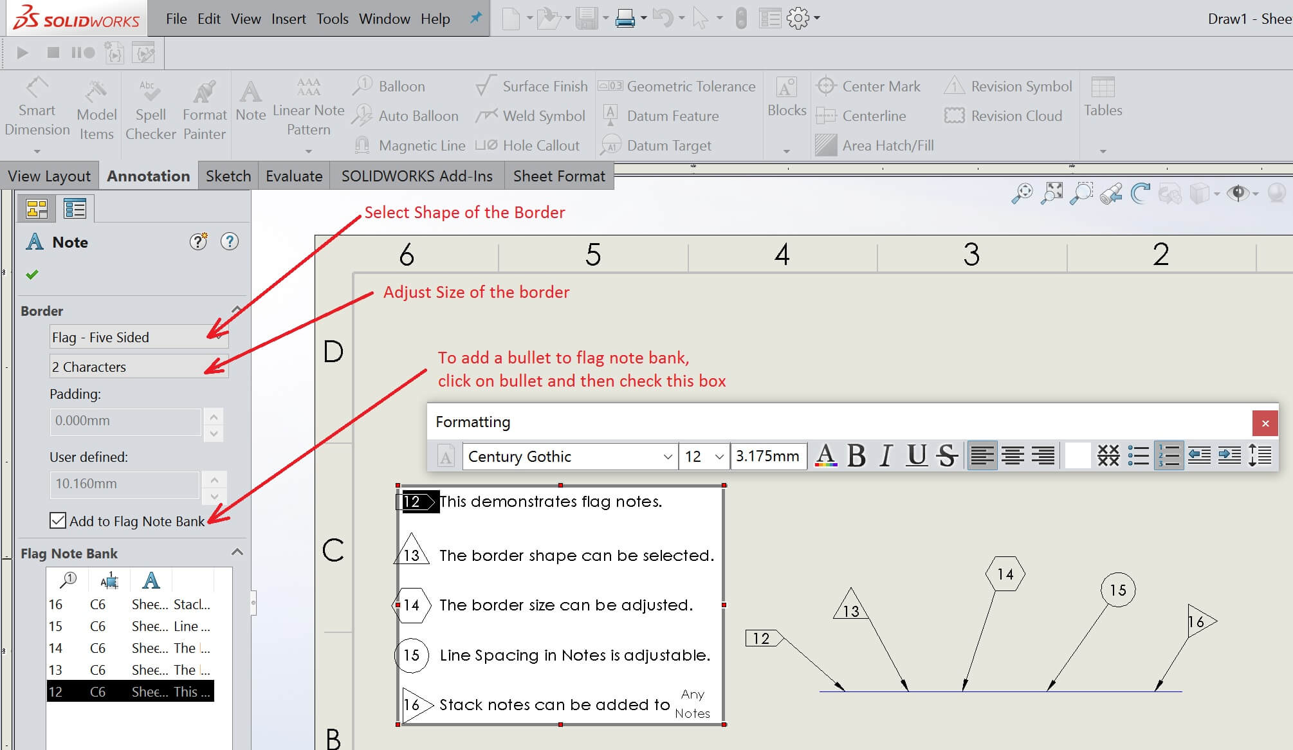Open border shape dropdown Flag - Five Sided
The image size is (1293, 750).
pos(138,337)
